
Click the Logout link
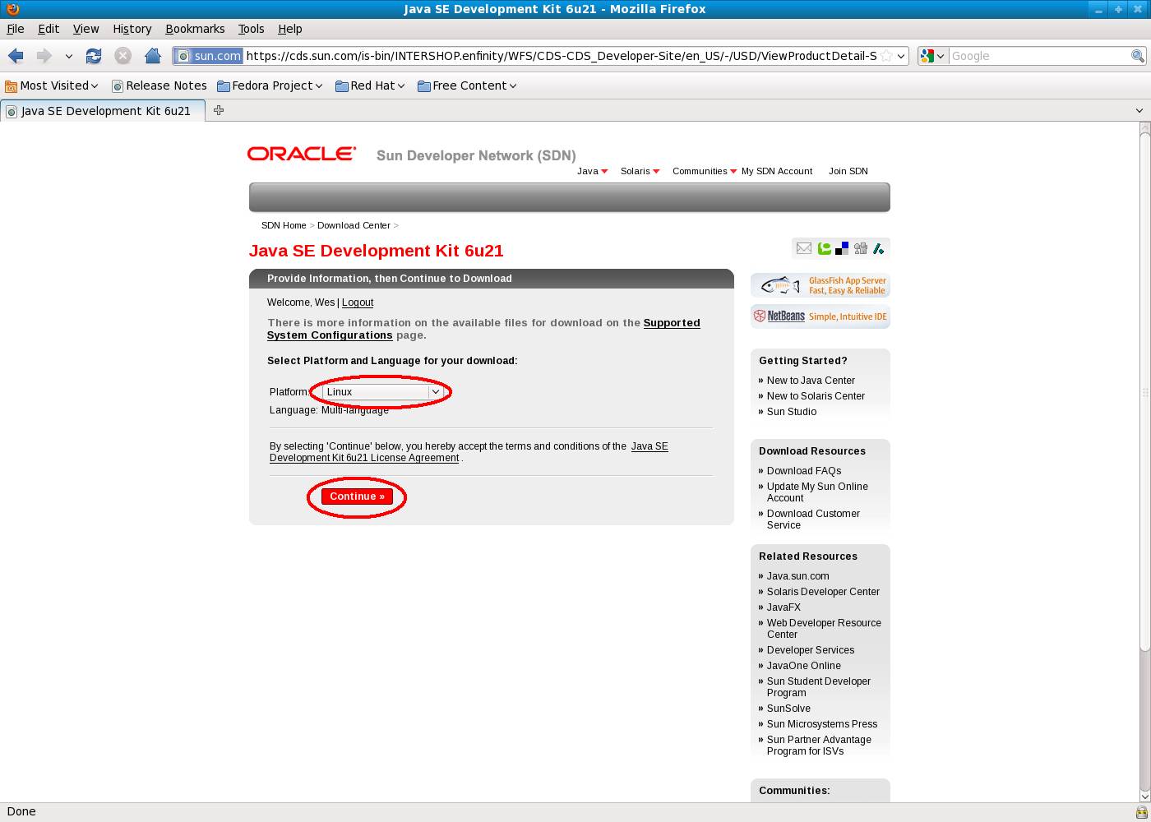click(x=358, y=302)
